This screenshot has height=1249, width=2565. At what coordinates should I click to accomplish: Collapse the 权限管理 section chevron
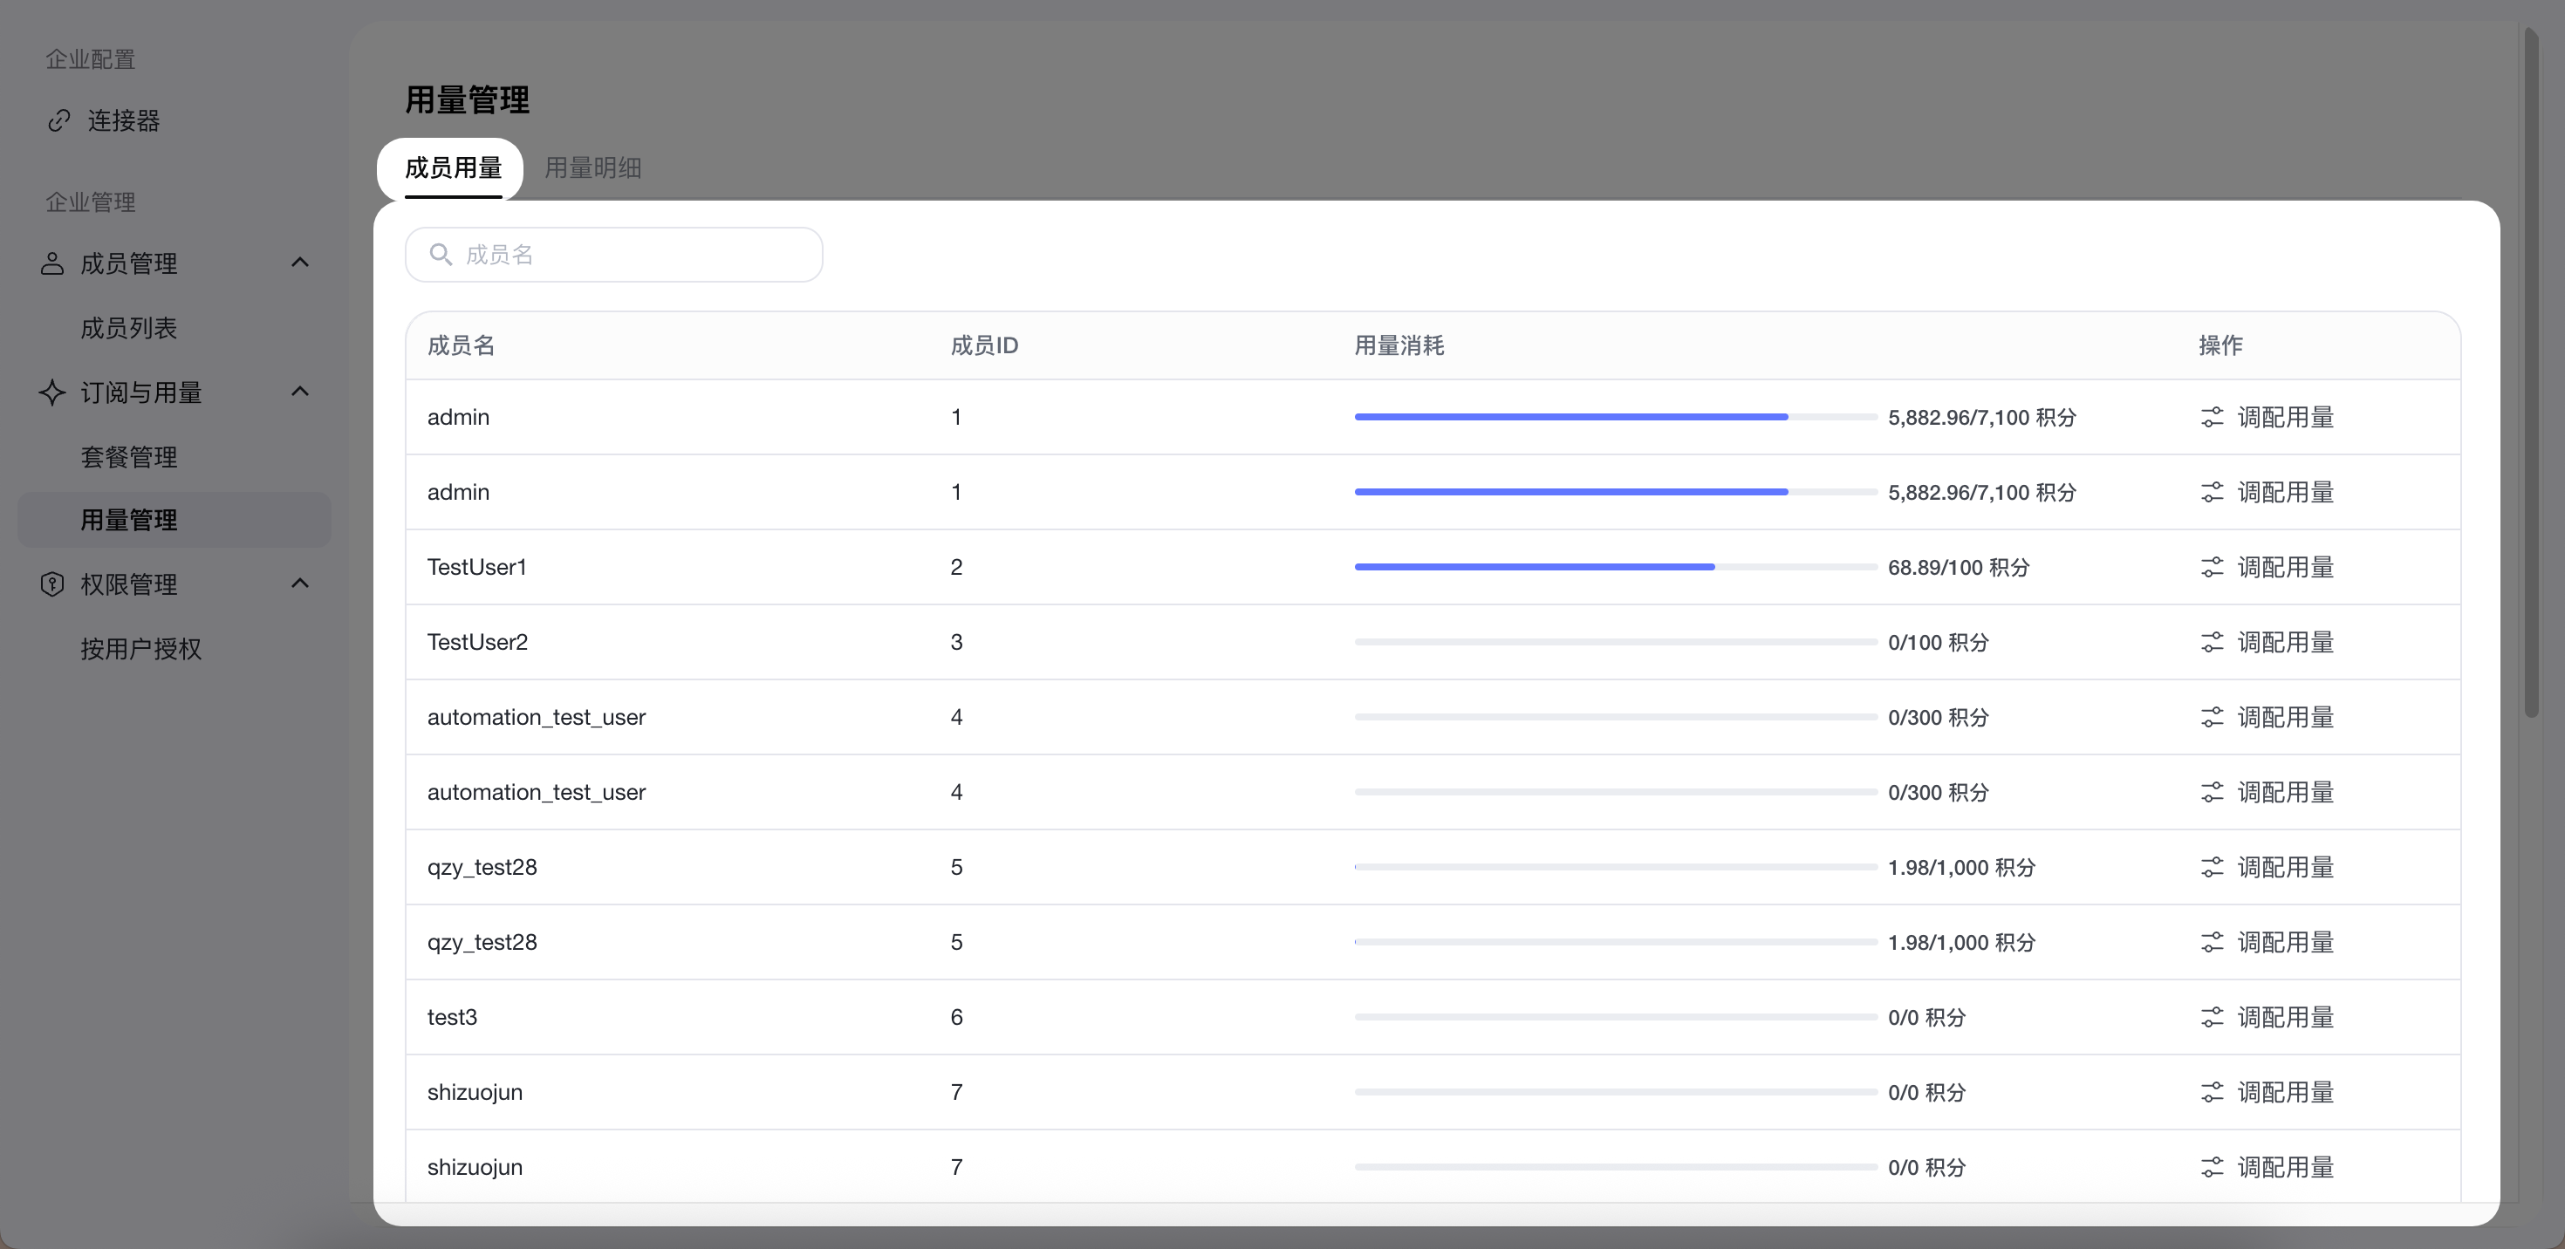[x=300, y=584]
